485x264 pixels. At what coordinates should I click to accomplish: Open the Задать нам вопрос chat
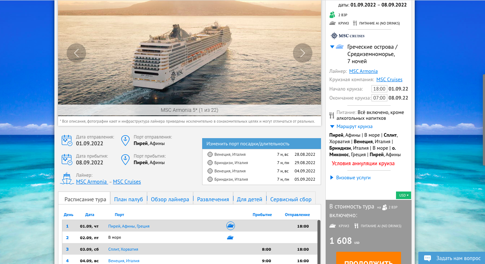click(452, 258)
